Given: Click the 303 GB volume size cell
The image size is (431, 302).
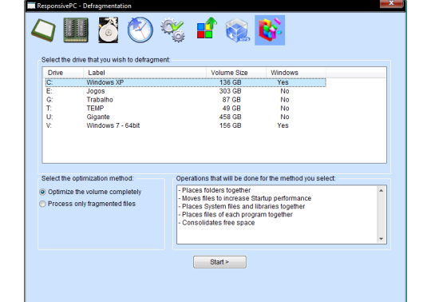Looking at the screenshot, I should [x=231, y=91].
